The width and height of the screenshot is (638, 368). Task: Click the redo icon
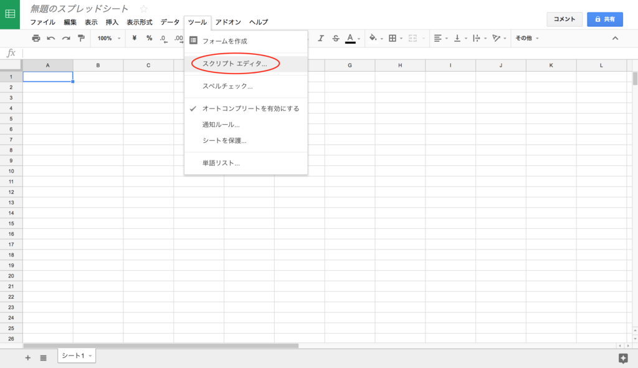click(67, 38)
